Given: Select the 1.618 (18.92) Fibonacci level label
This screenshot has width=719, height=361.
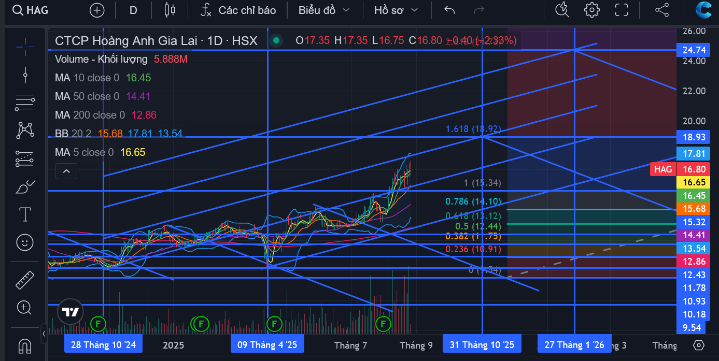Looking at the screenshot, I should point(474,129).
